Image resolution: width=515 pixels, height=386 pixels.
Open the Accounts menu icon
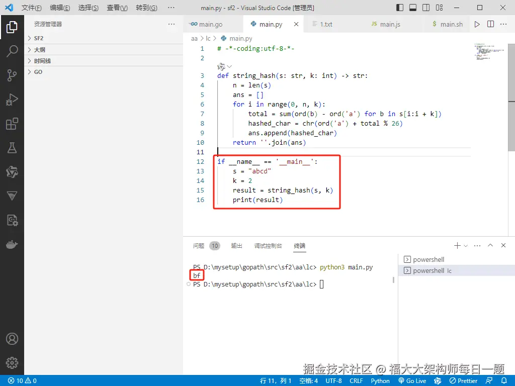(12, 339)
